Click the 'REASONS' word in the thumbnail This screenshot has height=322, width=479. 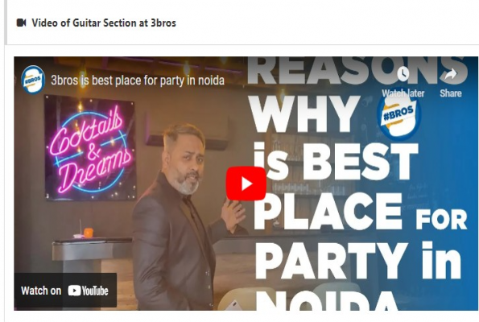[x=357, y=70]
